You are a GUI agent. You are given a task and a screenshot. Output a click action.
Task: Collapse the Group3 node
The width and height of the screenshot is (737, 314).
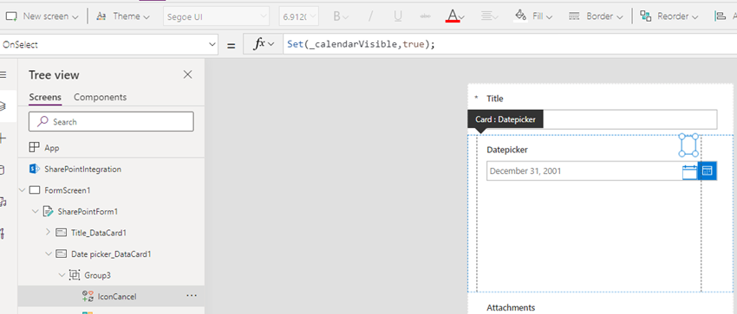pyautogui.click(x=62, y=275)
